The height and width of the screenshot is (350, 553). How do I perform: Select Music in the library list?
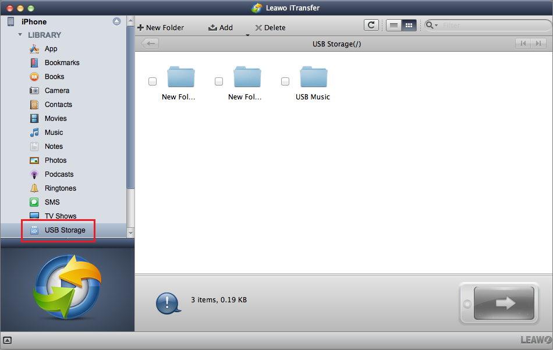(x=54, y=133)
